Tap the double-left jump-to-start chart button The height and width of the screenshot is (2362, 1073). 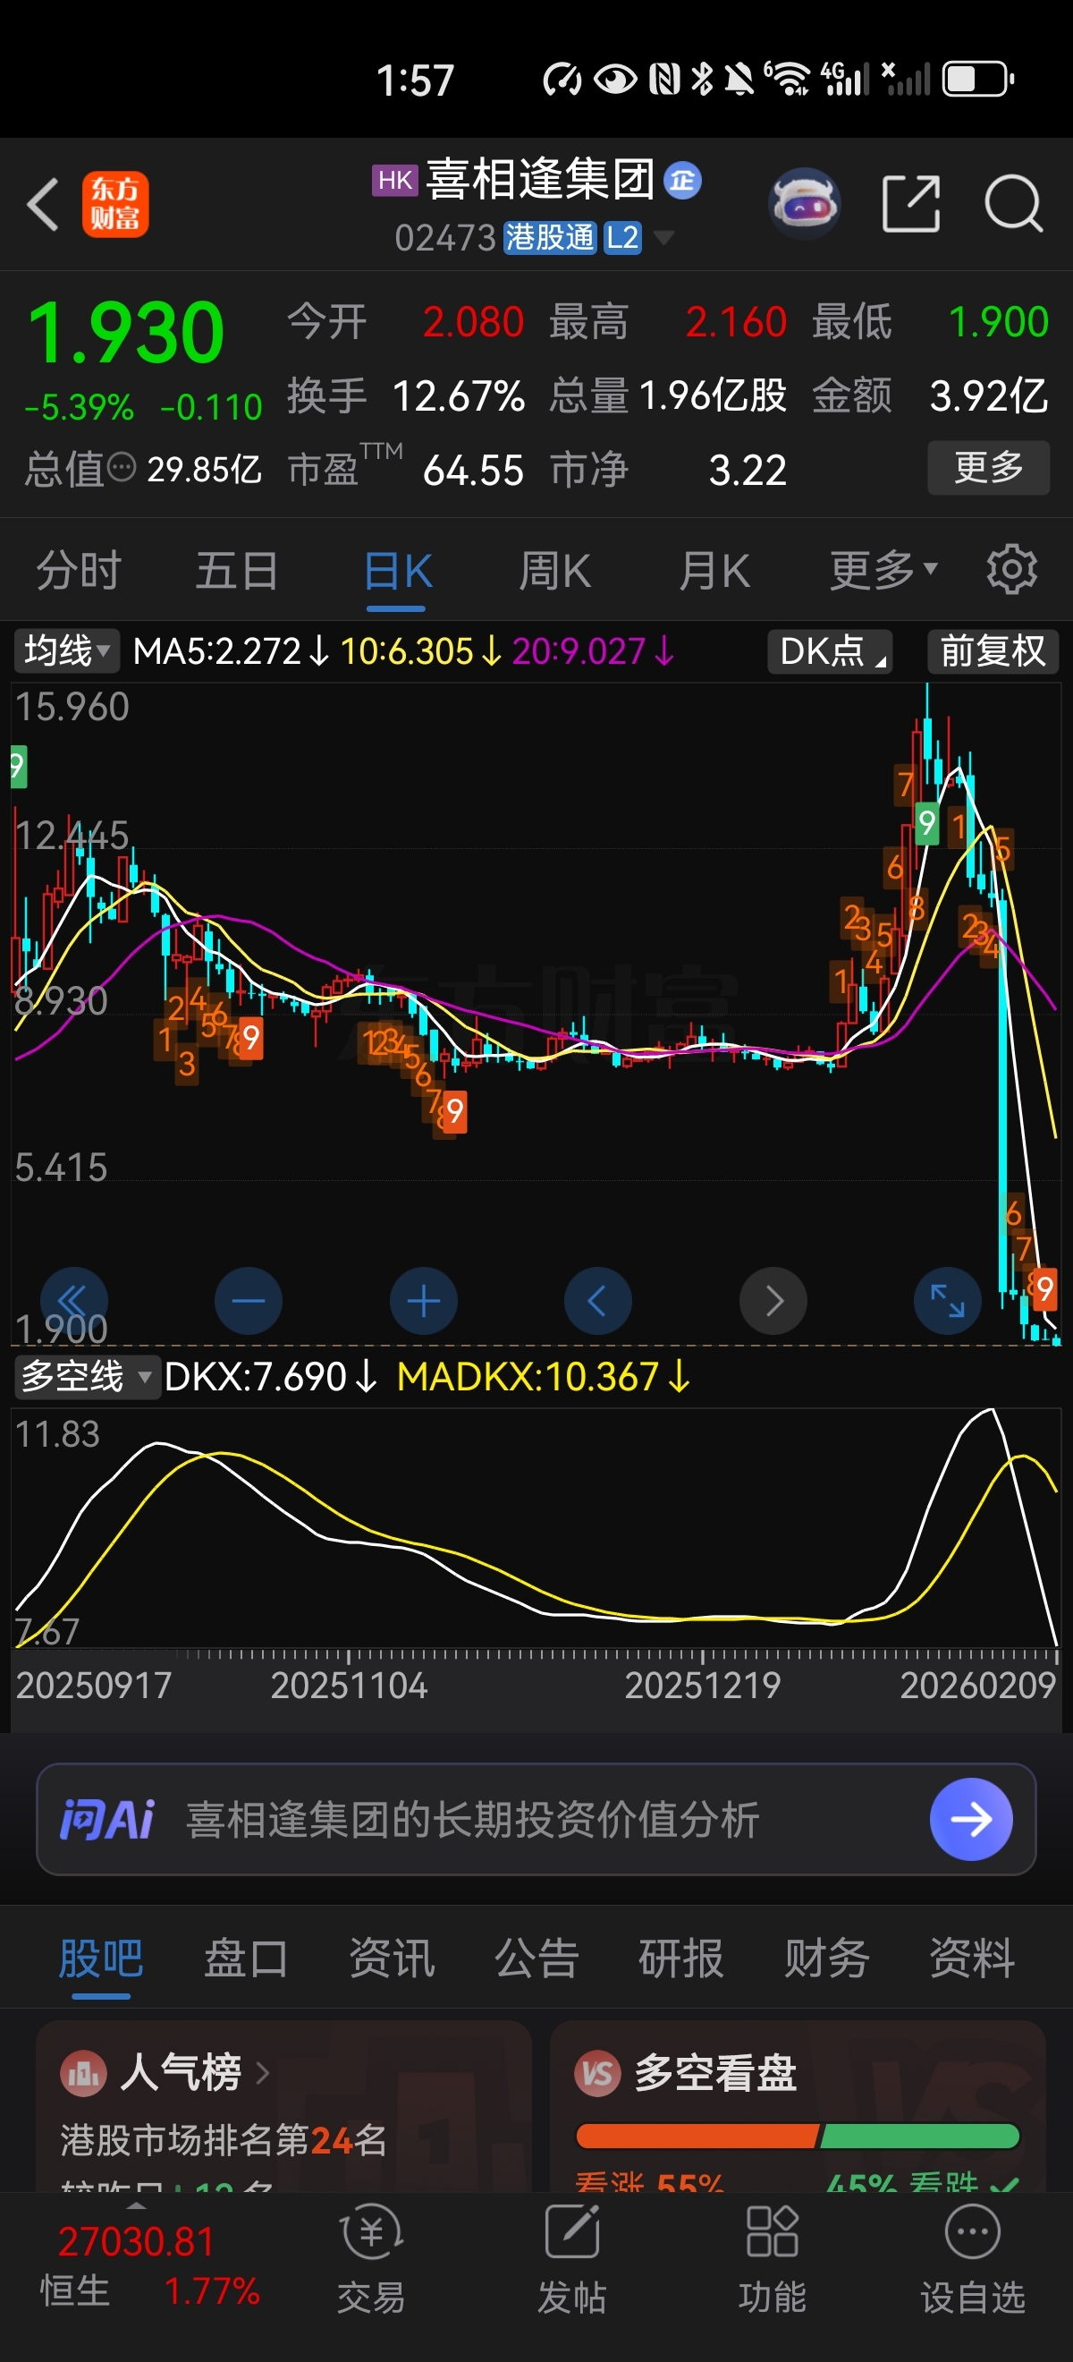[x=73, y=1300]
